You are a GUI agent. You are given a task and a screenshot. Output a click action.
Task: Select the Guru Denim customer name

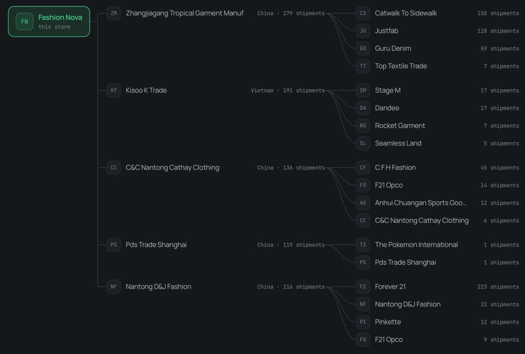coord(393,48)
